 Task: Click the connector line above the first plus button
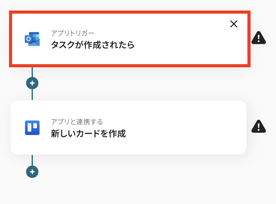(32, 72)
